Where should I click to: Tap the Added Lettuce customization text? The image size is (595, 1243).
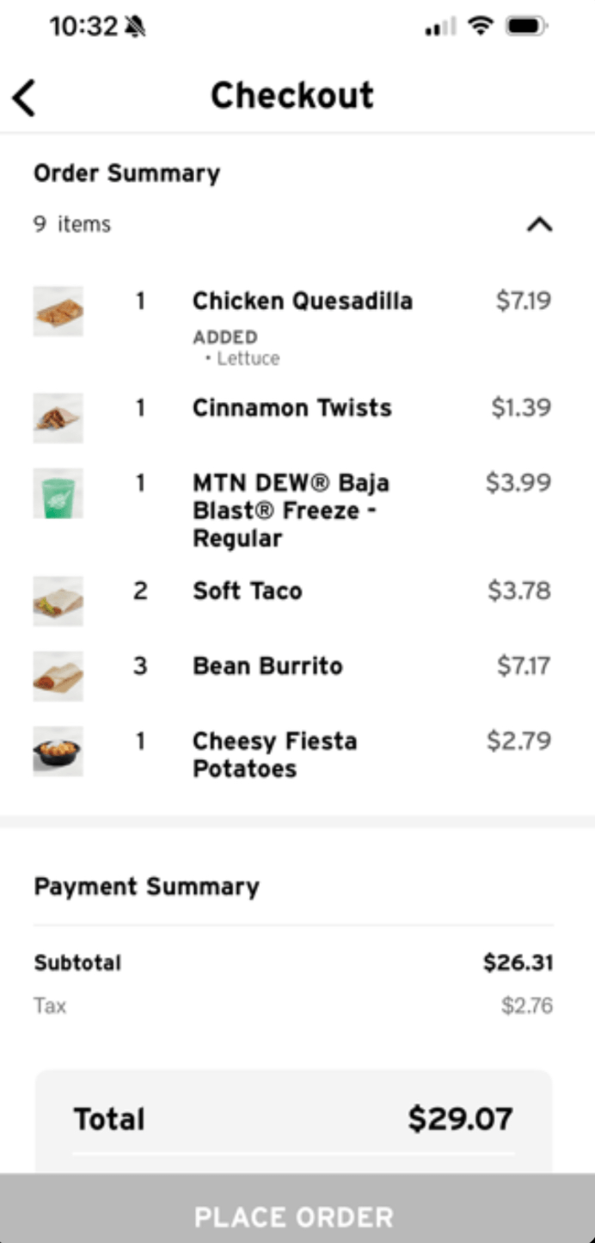(236, 349)
